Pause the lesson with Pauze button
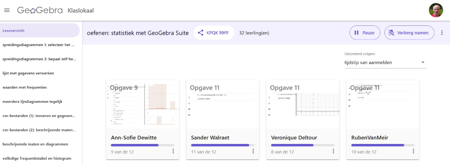The height and width of the screenshot is (166, 450). click(364, 33)
